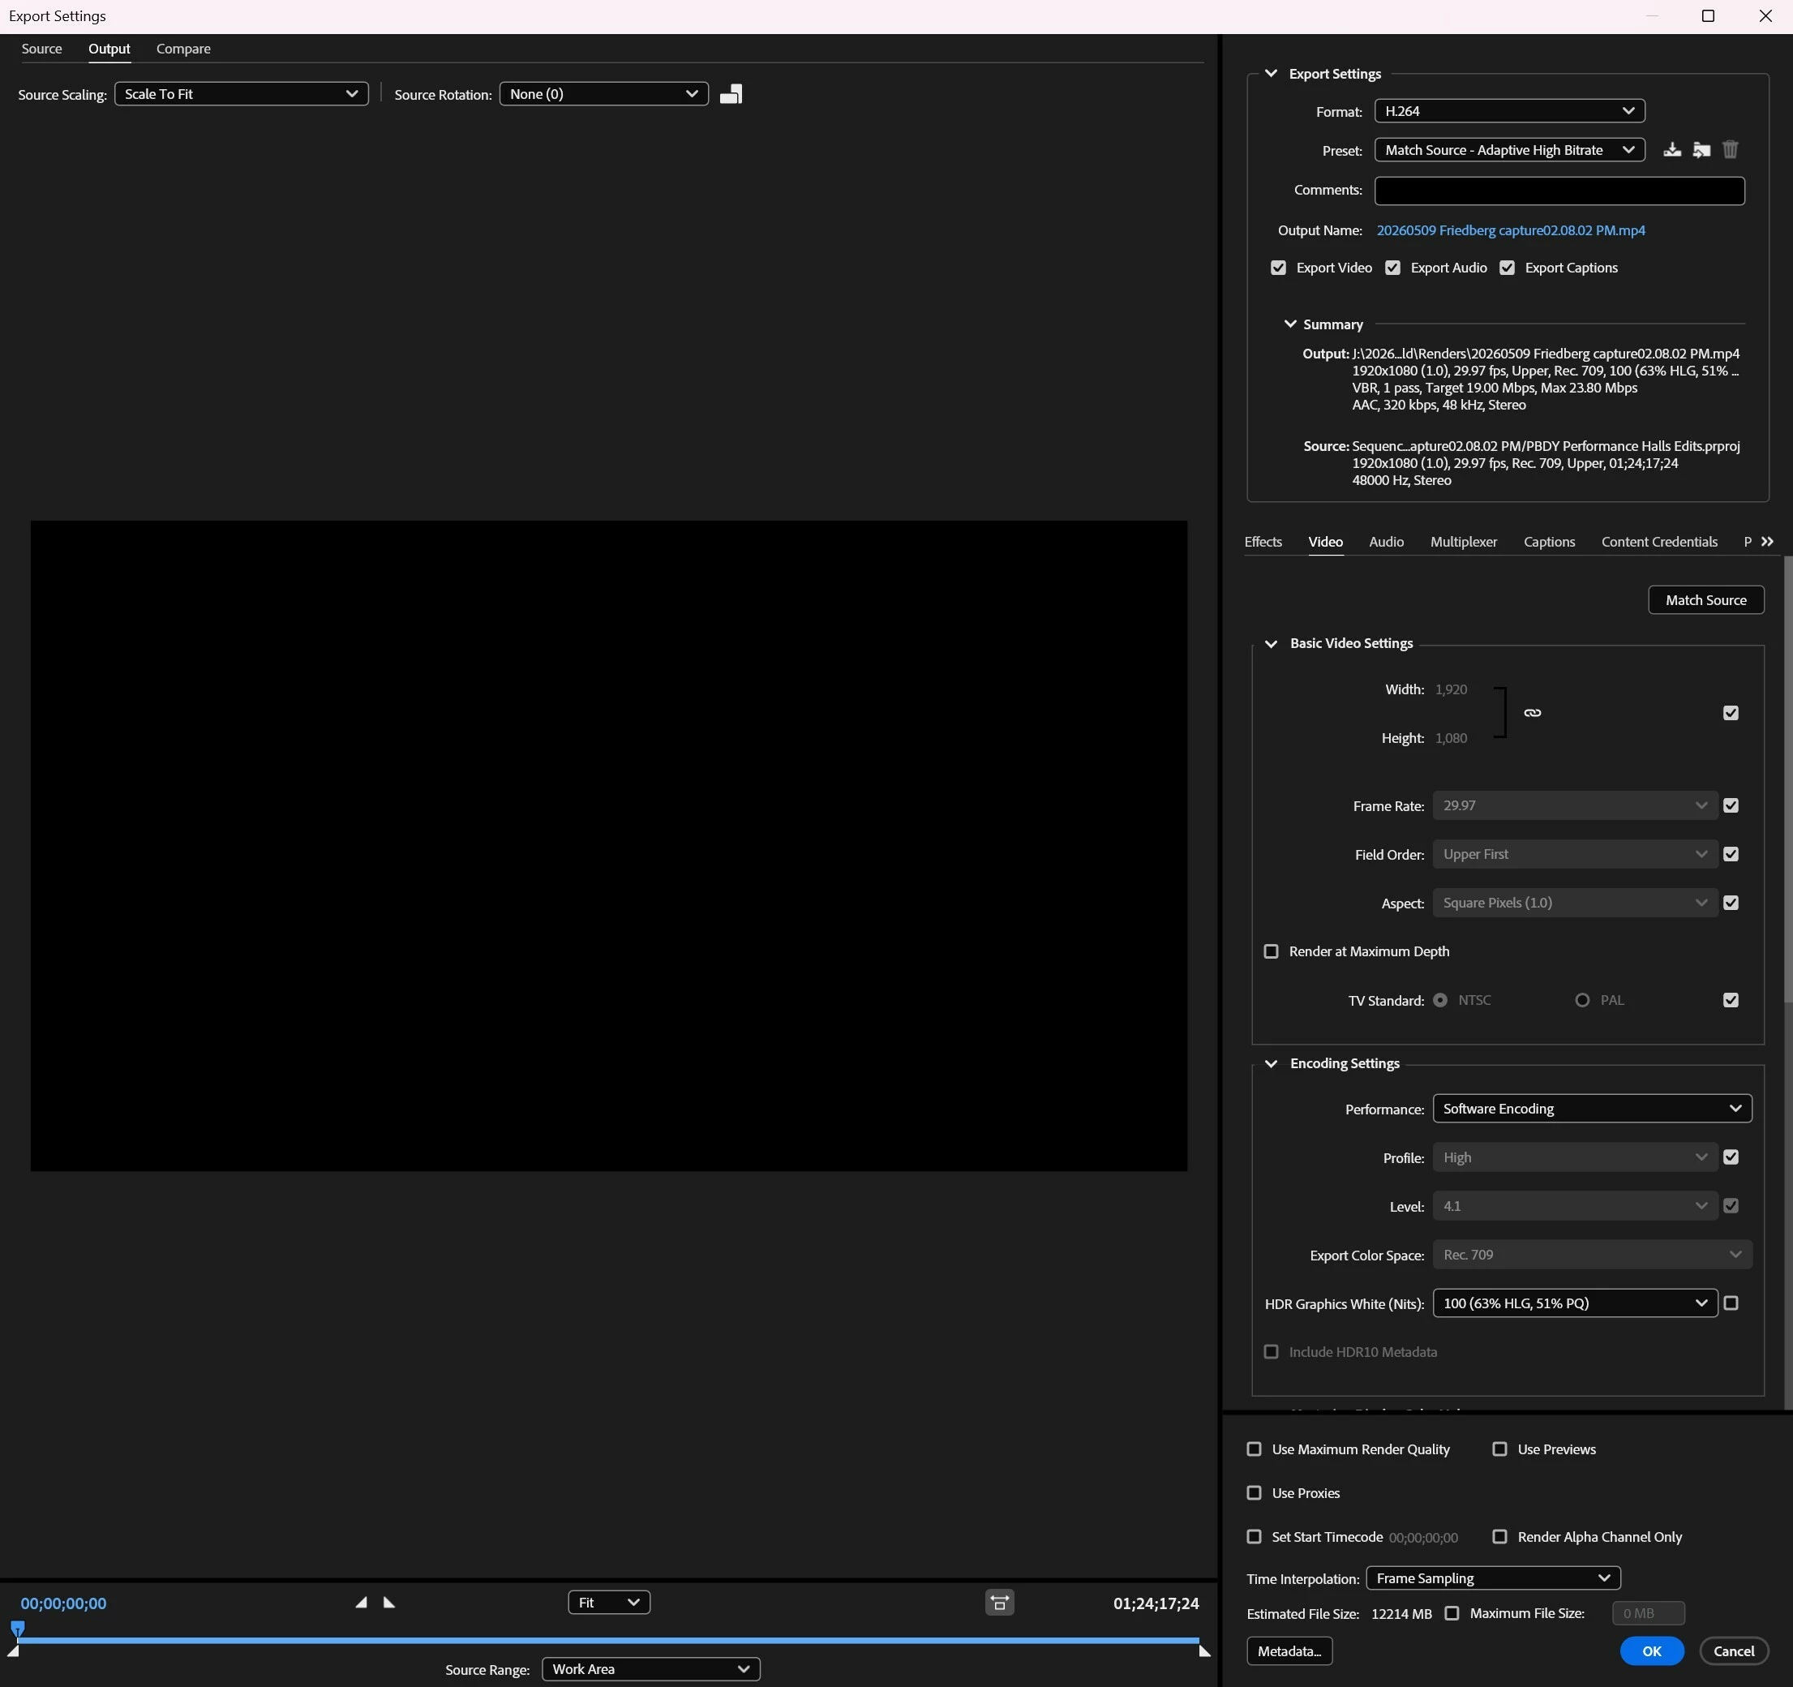Image resolution: width=1793 pixels, height=1687 pixels.
Task: Enable Use Maximum Render Quality
Action: click(x=1254, y=1449)
